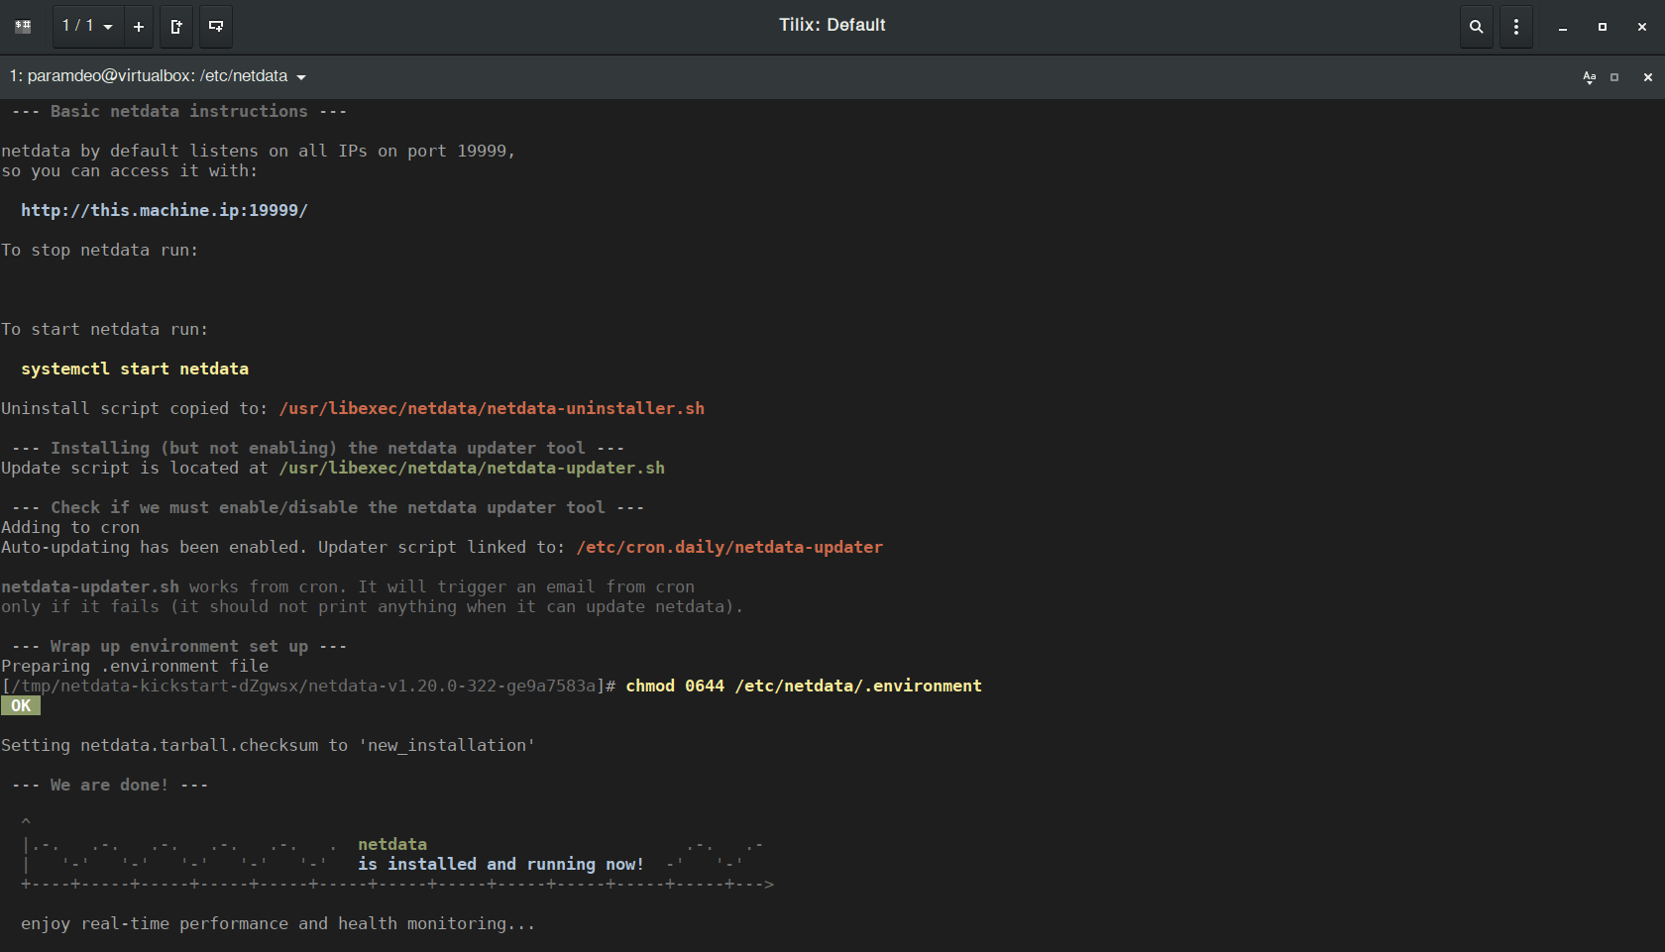This screenshot has height=952, width=1665.
Task: Maximize the Tilix window
Action: click(1603, 27)
